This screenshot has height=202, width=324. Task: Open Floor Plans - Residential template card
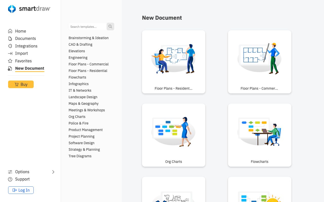coord(174,62)
